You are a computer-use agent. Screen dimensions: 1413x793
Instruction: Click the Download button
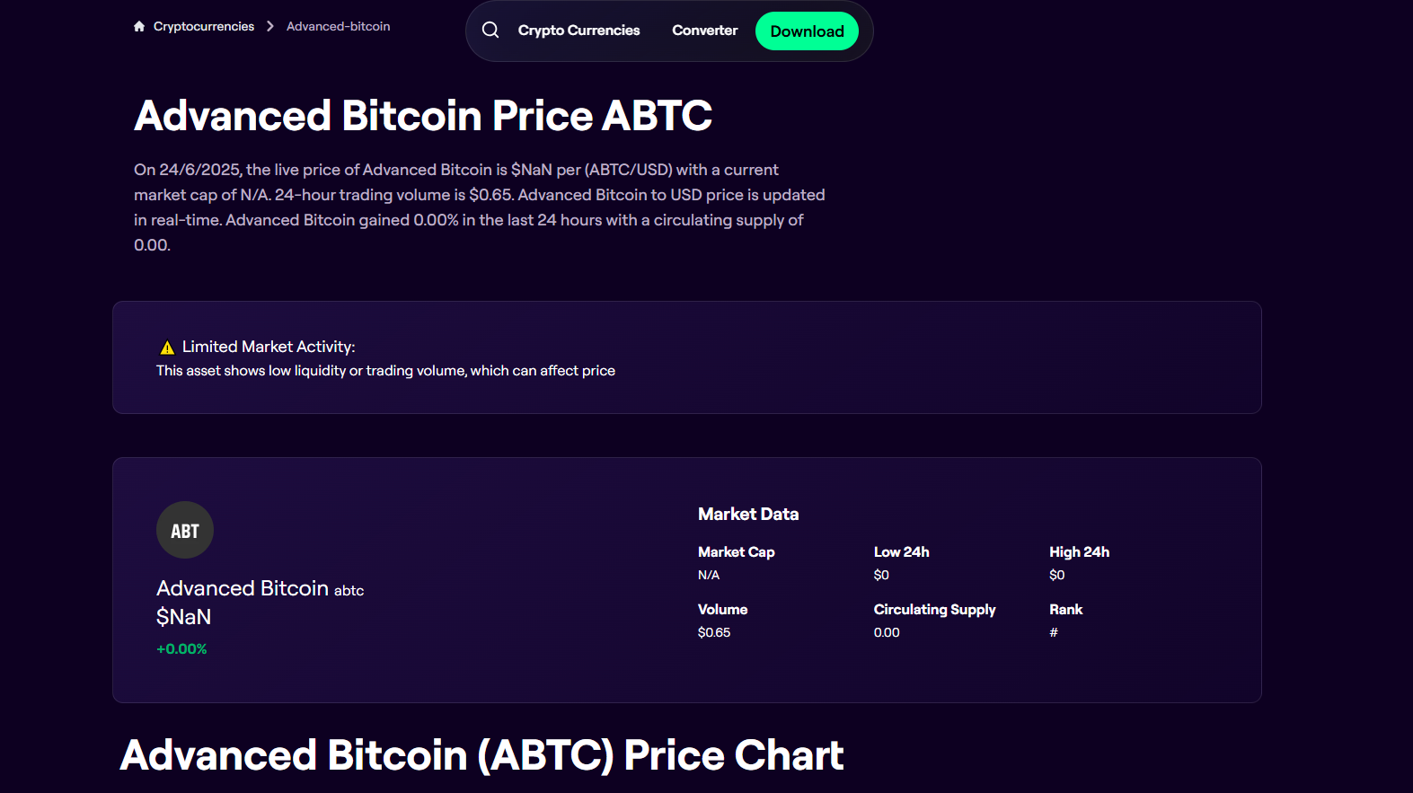[x=806, y=31]
